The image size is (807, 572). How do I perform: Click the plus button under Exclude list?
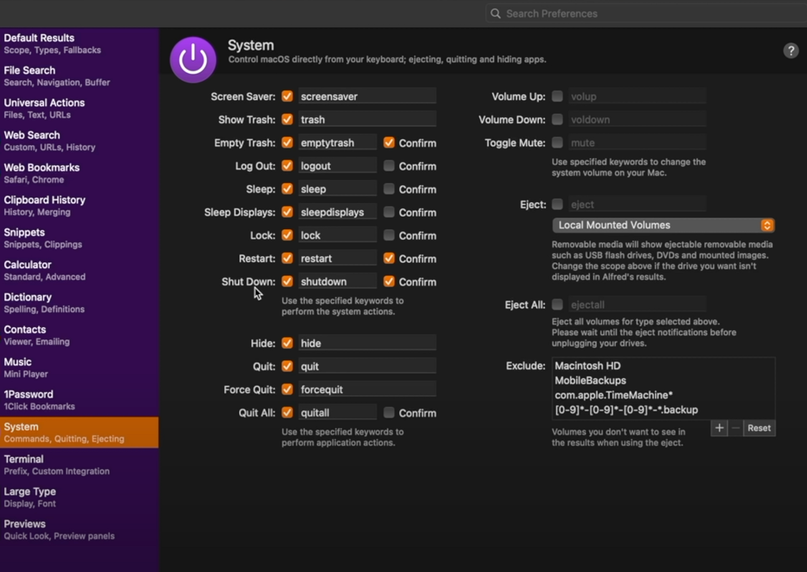pyautogui.click(x=719, y=428)
